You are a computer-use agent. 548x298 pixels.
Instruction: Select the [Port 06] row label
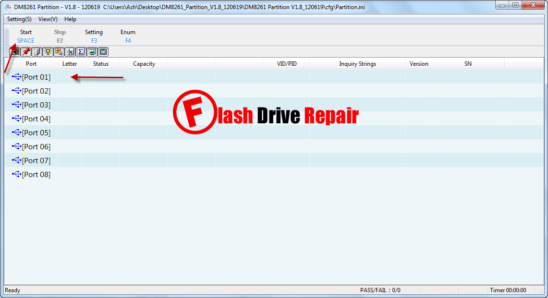(36, 147)
